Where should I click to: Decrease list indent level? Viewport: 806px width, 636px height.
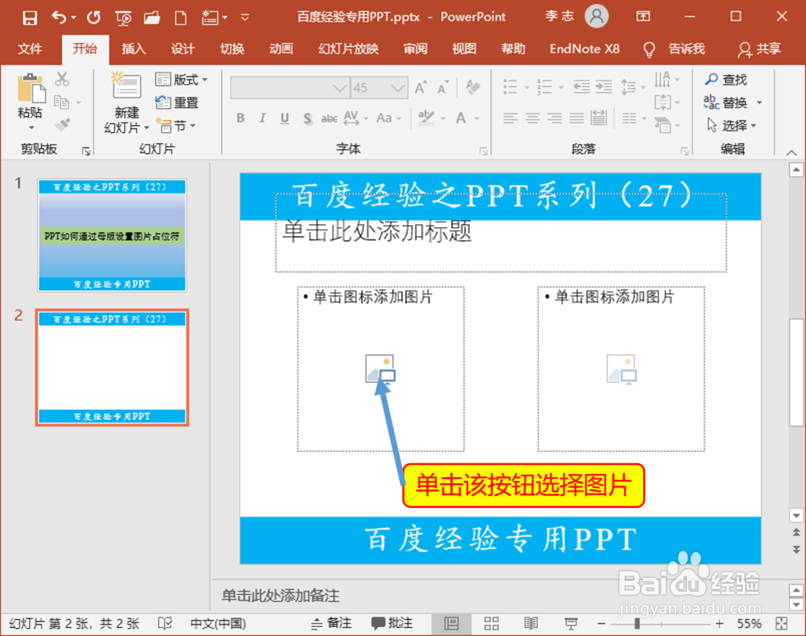[581, 87]
